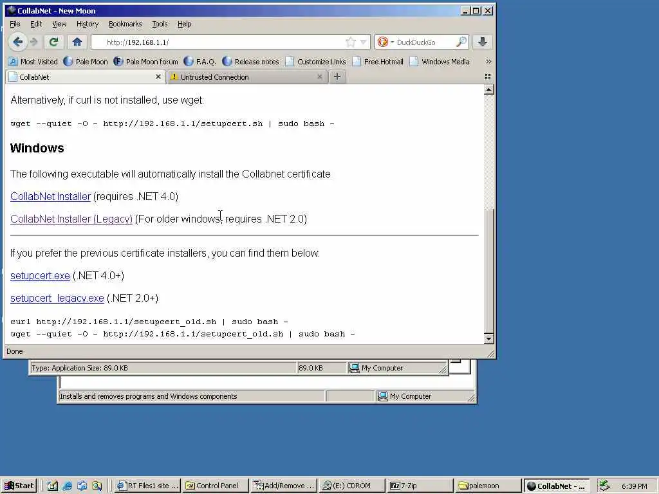The height and width of the screenshot is (494, 659).
Task: Download the CollabNet Installer link
Action: click(x=50, y=197)
